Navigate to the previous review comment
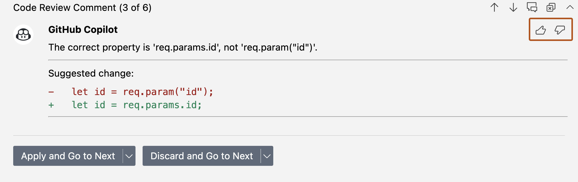The height and width of the screenshot is (182, 578). pos(495,7)
